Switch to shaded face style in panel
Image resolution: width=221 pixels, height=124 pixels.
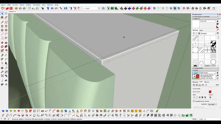click(200, 97)
